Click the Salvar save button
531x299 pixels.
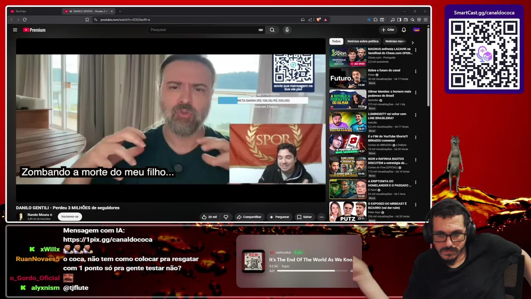pyautogui.click(x=304, y=217)
